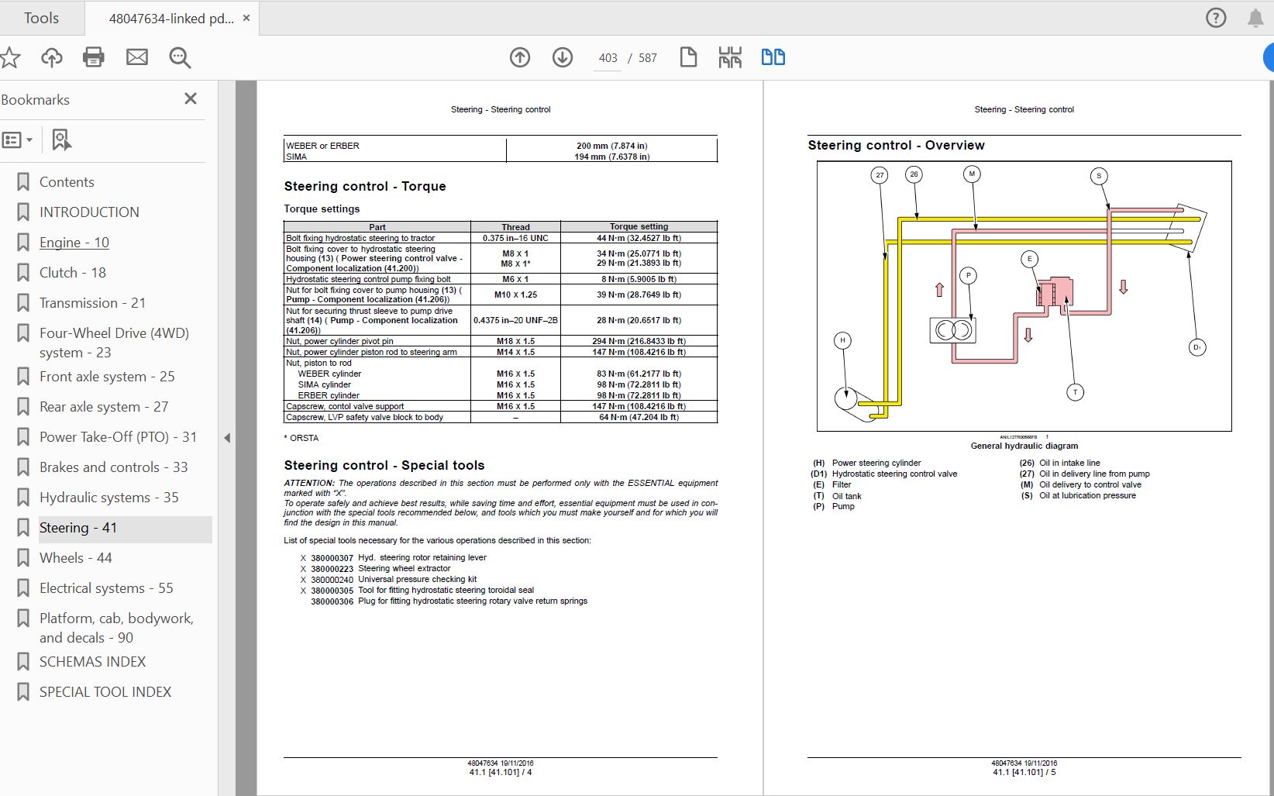Open bookmarks options dropdown menu
This screenshot has width=1274, height=796.
click(x=17, y=140)
